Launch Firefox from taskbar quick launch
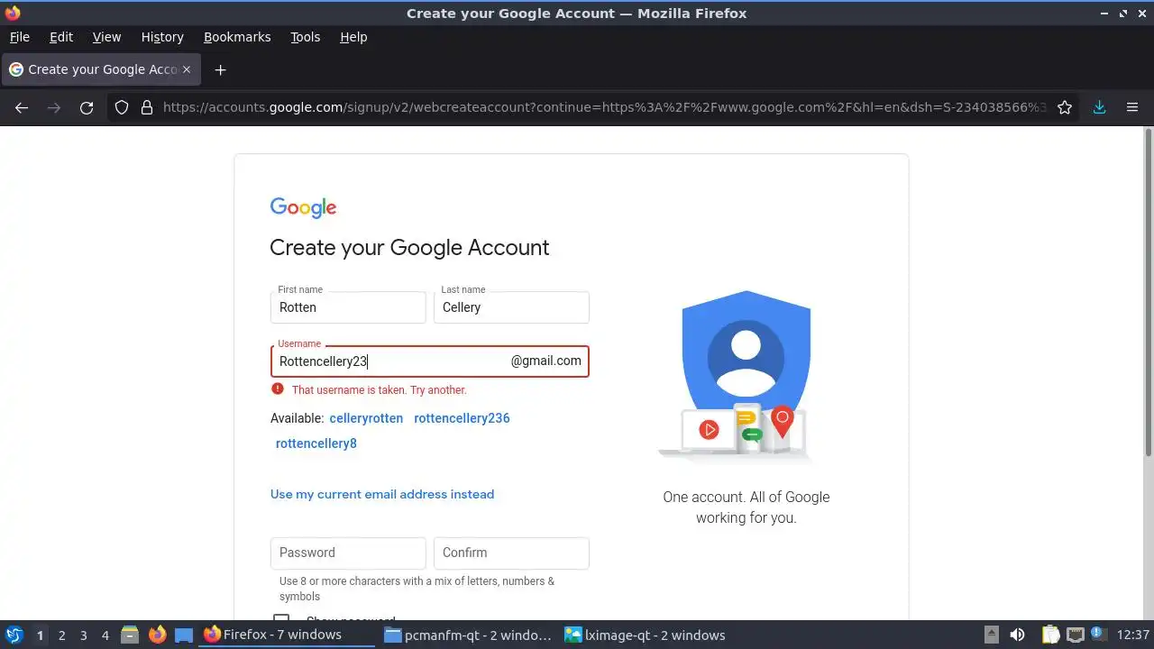 (157, 635)
